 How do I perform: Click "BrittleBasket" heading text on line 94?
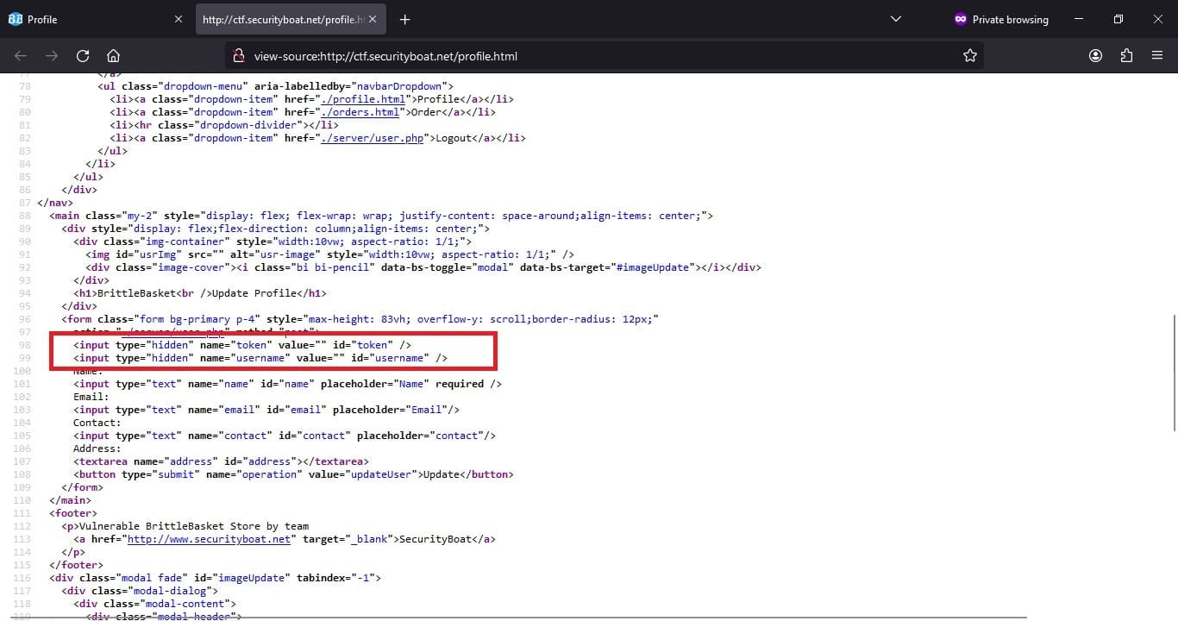click(135, 293)
